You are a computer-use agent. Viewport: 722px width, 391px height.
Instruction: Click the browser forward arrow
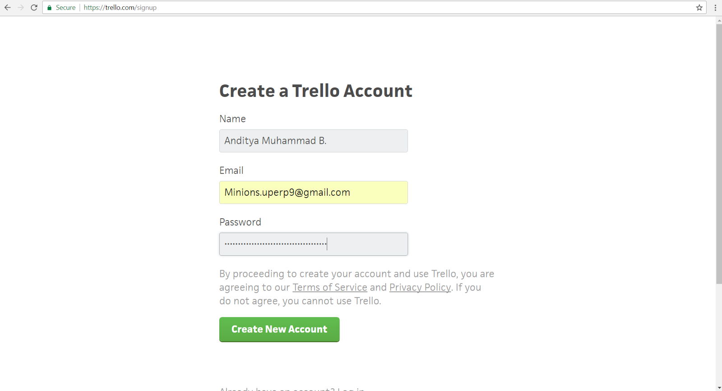click(x=21, y=8)
